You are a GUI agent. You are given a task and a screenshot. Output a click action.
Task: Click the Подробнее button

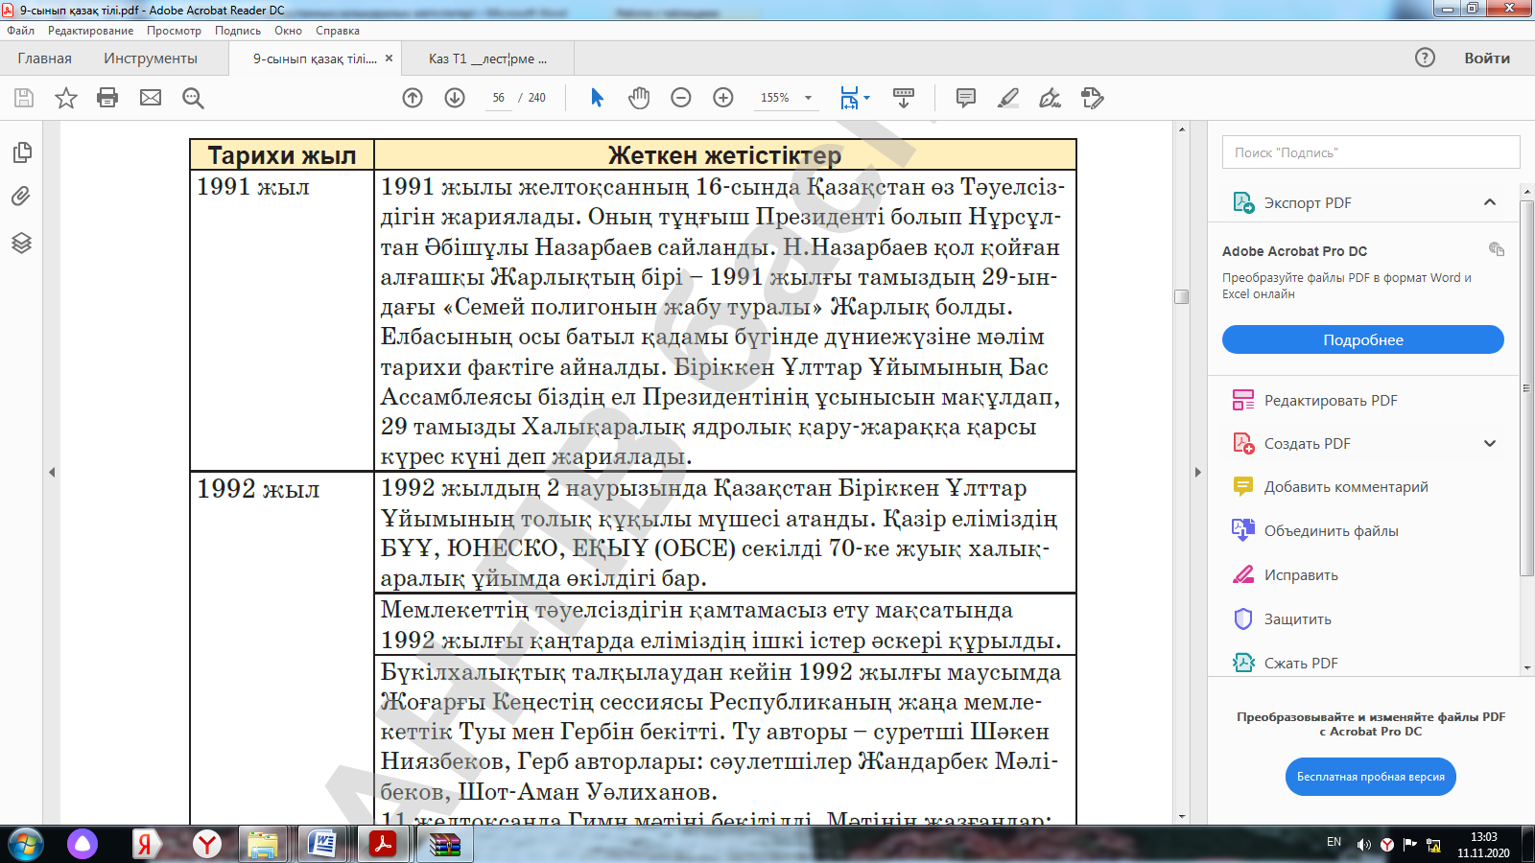tap(1362, 339)
